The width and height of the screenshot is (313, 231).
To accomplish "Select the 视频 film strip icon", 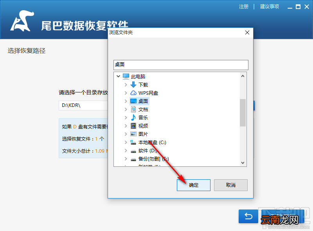I will click(x=133, y=126).
